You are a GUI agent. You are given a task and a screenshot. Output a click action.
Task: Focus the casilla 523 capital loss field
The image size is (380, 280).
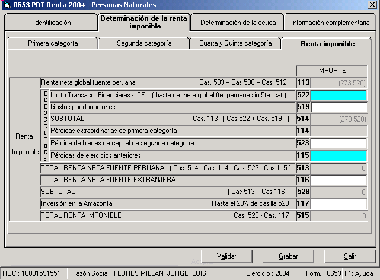point(339,143)
